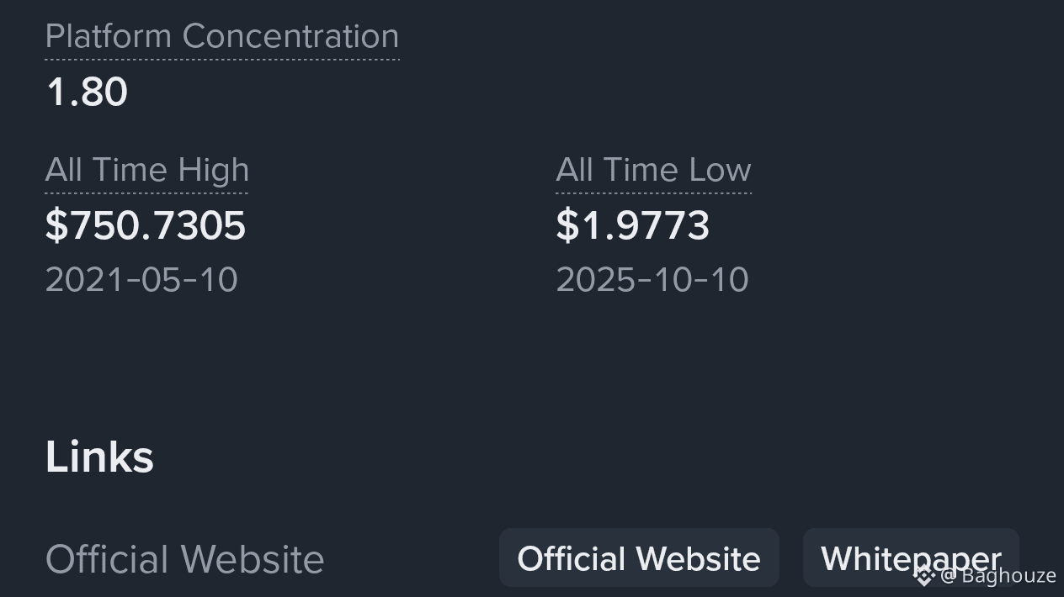1064x597 pixels.
Task: Click the dotted underline beneath Platform Concentration
Action: (222, 60)
